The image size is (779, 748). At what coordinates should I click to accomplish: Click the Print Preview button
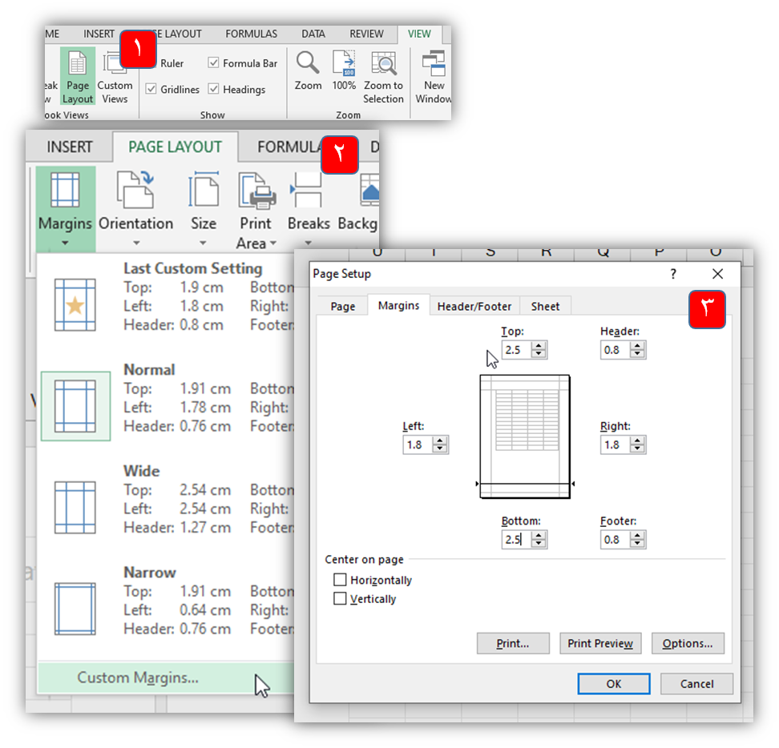pyautogui.click(x=599, y=643)
